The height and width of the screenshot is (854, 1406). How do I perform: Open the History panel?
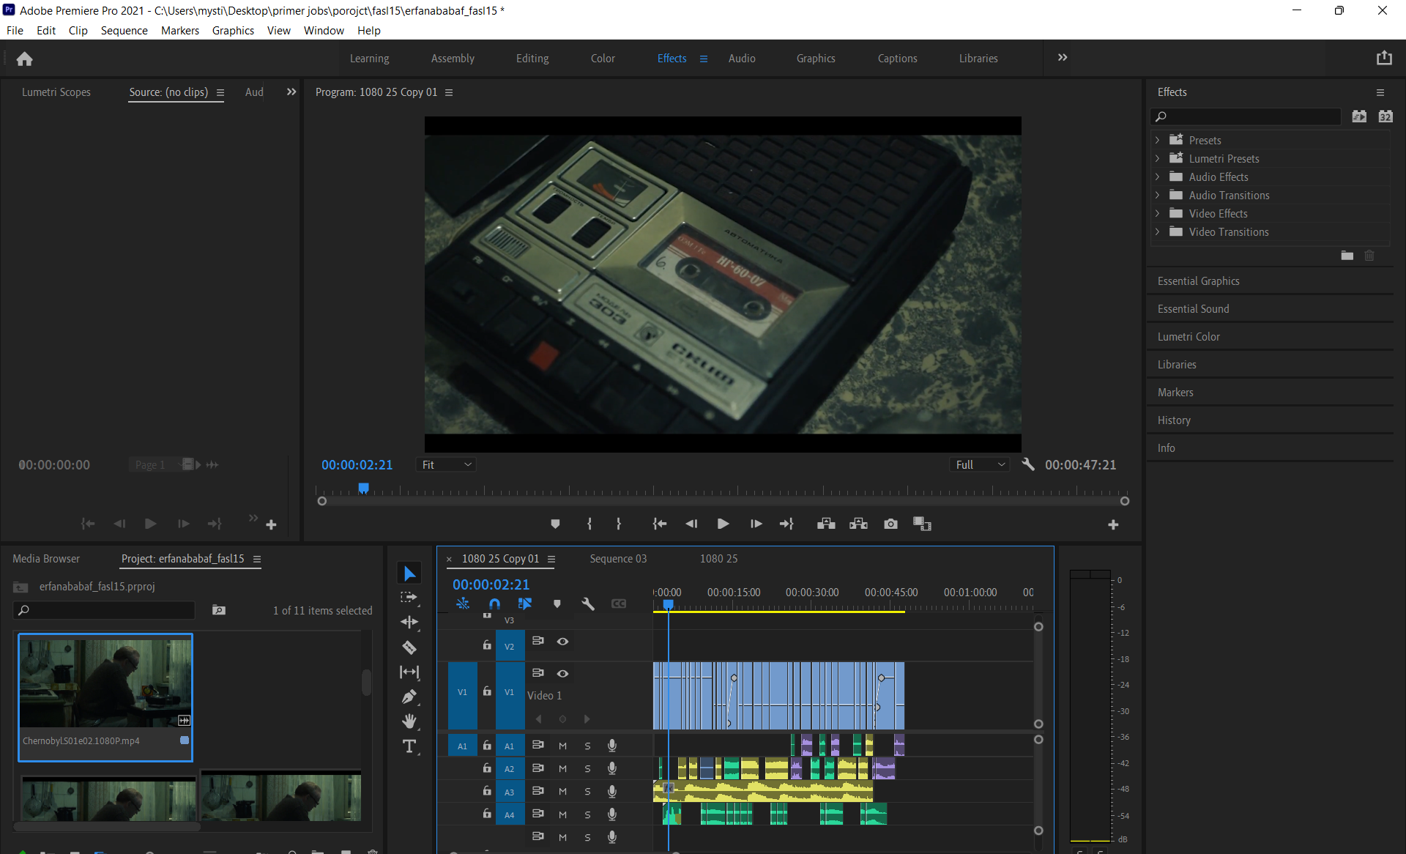(1174, 420)
